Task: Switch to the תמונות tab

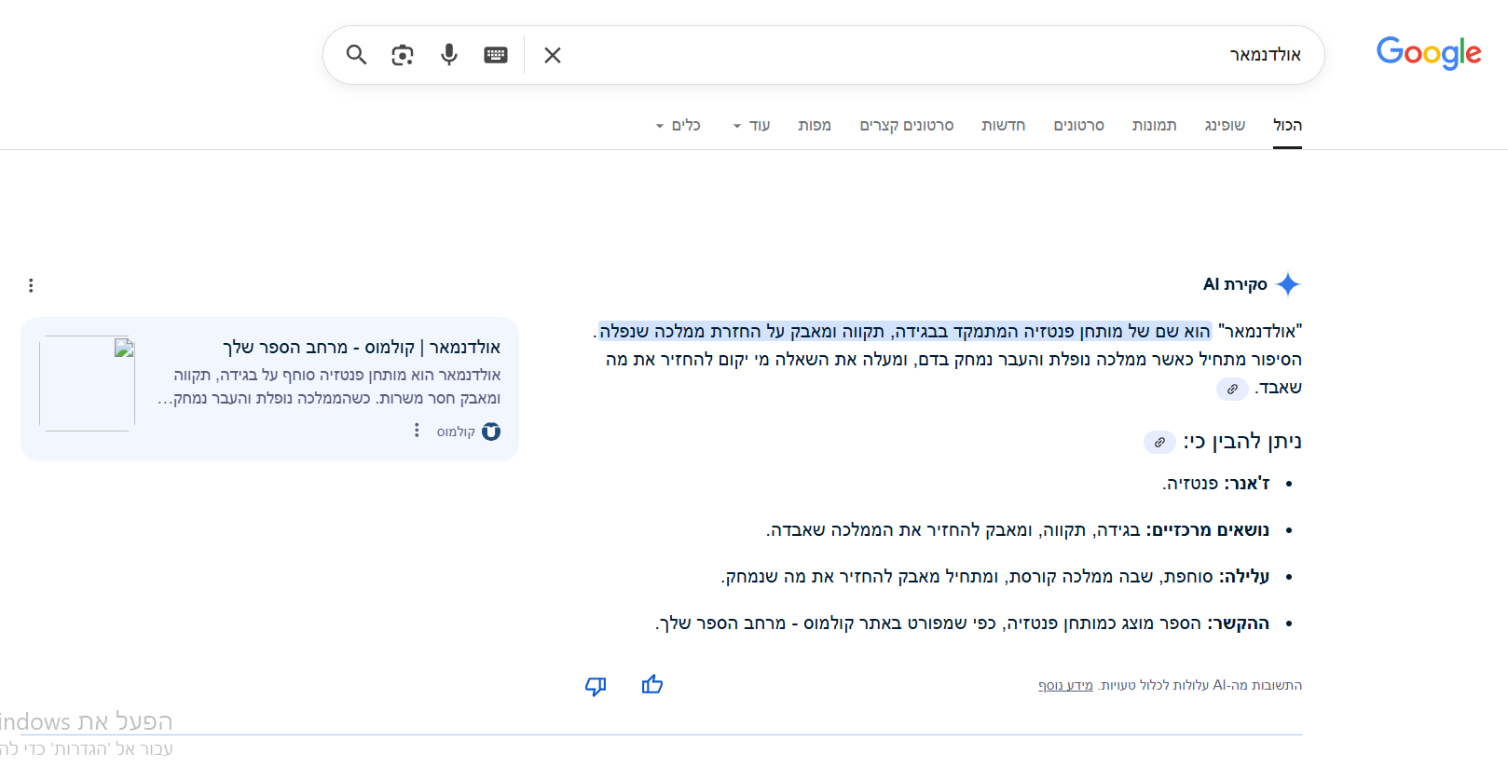Action: (x=1154, y=125)
